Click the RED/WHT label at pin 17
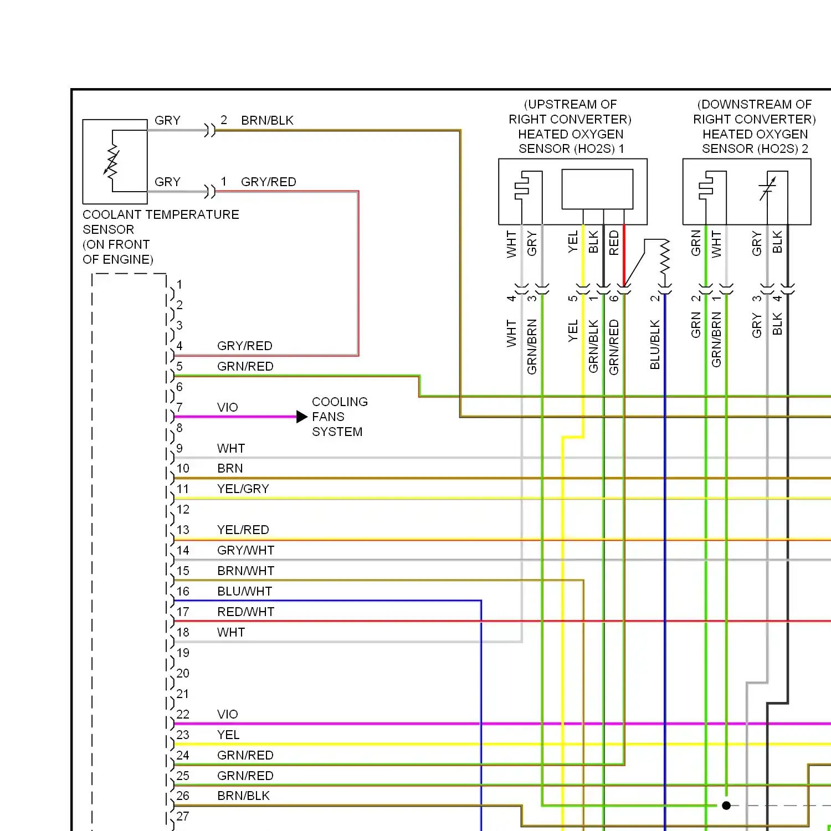 (245, 612)
